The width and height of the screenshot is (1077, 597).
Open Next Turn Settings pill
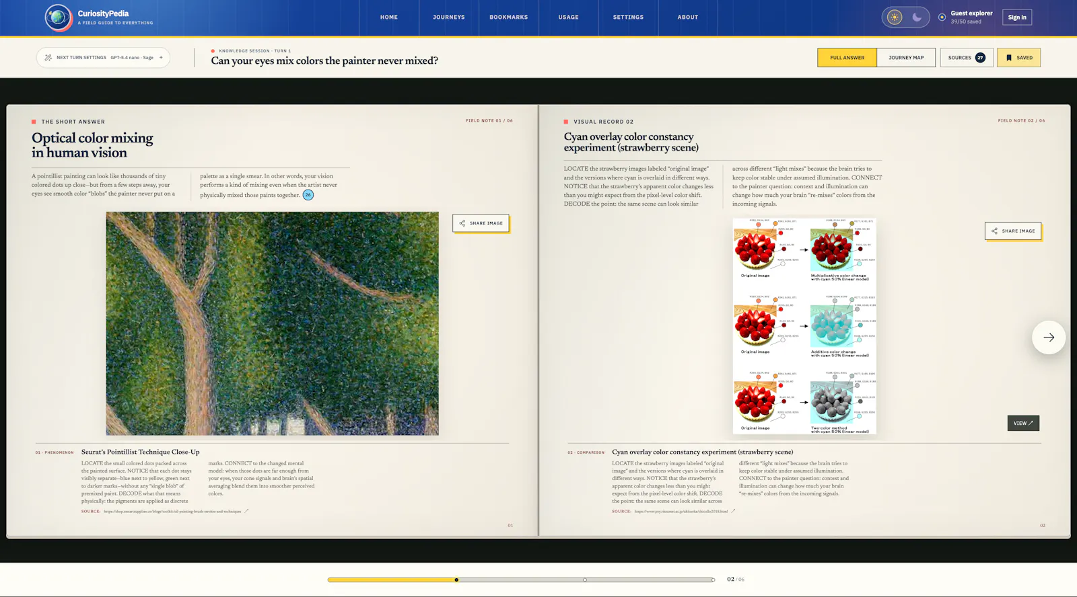pyautogui.click(x=103, y=58)
